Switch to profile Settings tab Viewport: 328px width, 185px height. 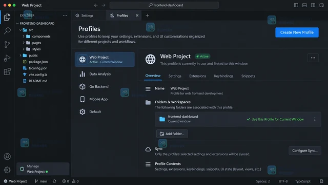tap(175, 76)
